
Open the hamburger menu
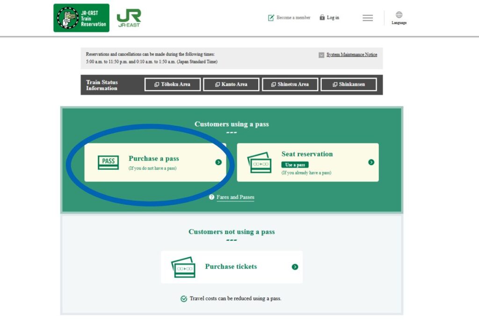[368, 17]
